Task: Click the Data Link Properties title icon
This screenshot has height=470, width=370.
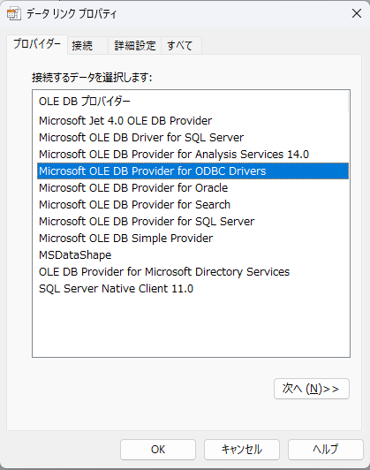Action: (14, 14)
